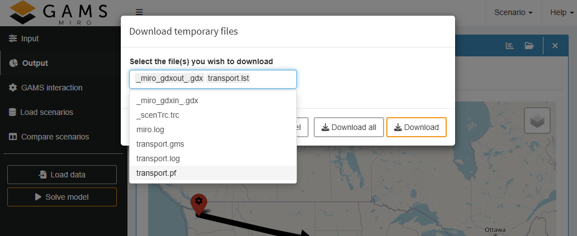
Task: Go to GAMS interaction in sidebar
Action: click(x=51, y=88)
